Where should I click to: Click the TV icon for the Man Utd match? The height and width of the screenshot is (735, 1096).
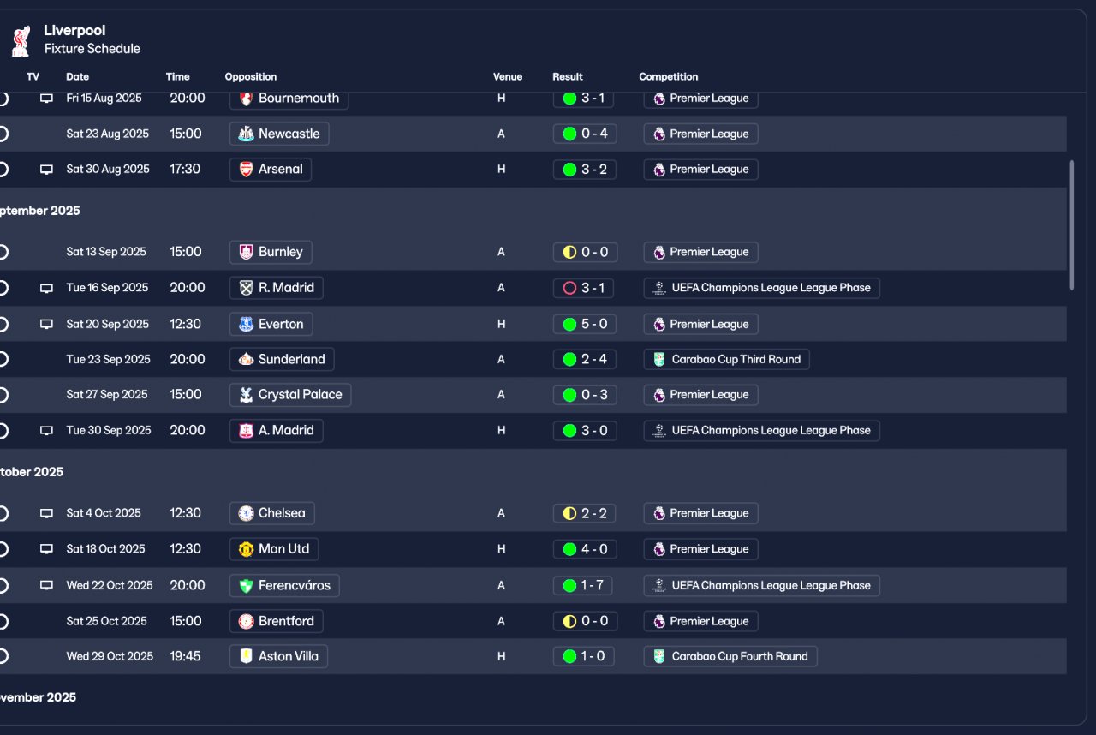pyautogui.click(x=46, y=549)
